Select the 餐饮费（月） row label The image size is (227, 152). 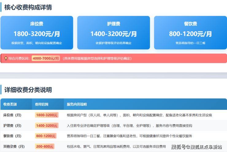pyautogui.click(x=12, y=136)
